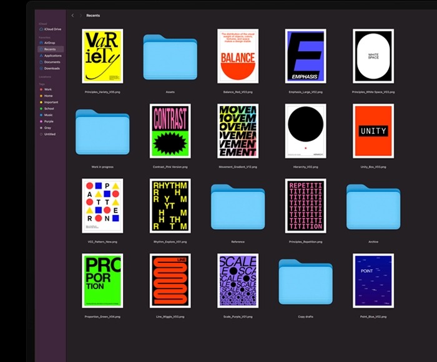
Task: Click the back navigation chevron
Action: click(x=72, y=15)
